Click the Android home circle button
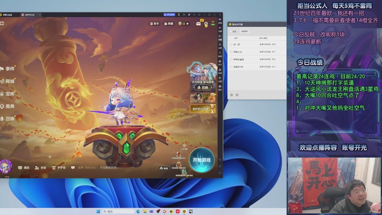 (x=220, y=166)
